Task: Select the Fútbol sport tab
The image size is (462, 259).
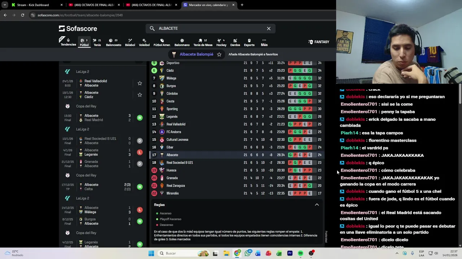Action: click(x=84, y=42)
